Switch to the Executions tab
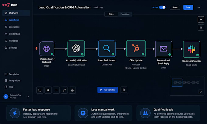The height and width of the screenshot is (124, 207). point(125,14)
